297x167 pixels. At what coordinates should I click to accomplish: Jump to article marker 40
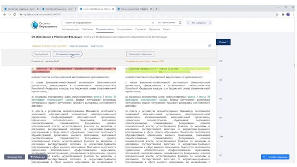221,80
